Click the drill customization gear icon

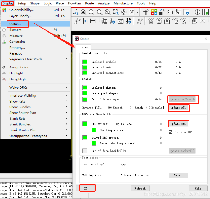click(112, 21)
